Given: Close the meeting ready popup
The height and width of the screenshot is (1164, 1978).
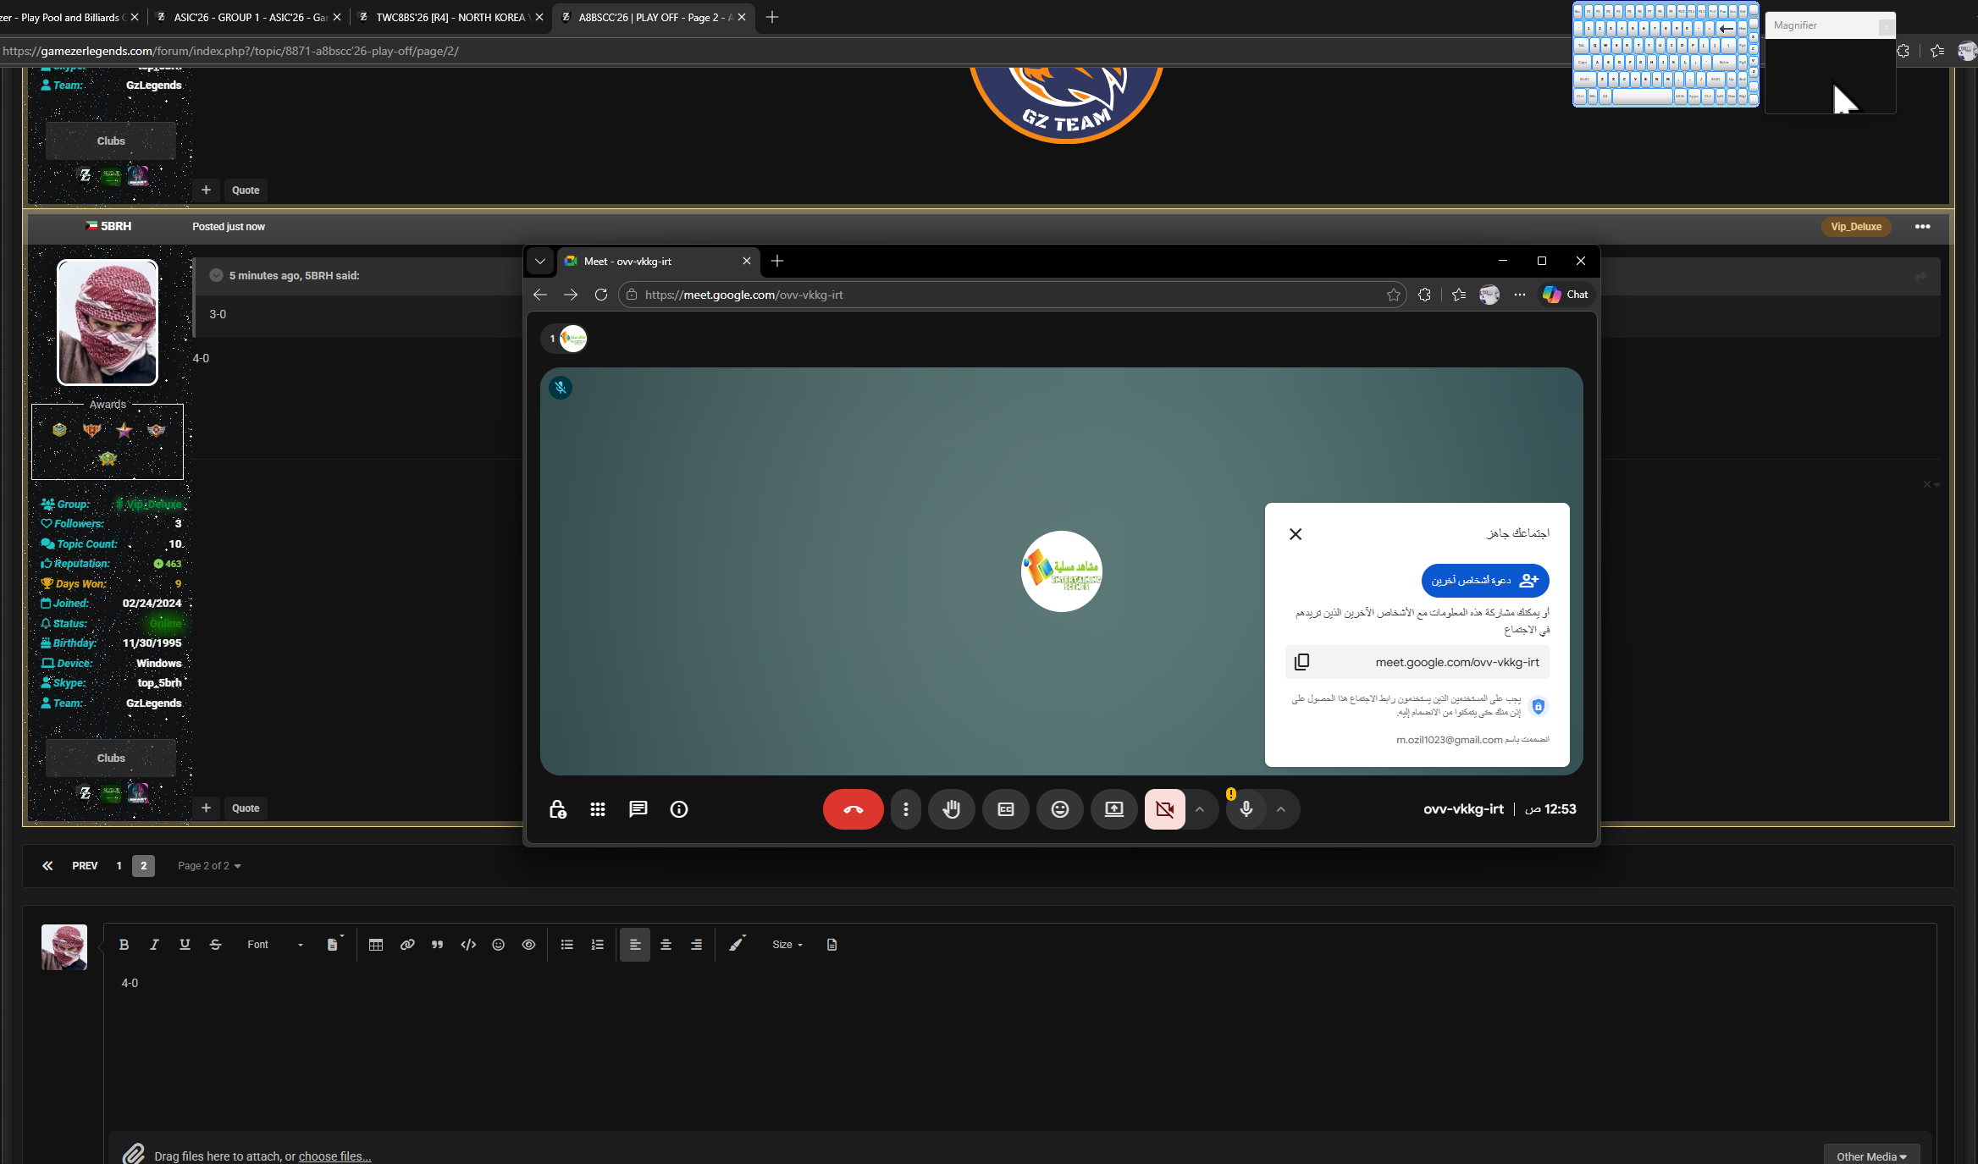Looking at the screenshot, I should (1295, 534).
